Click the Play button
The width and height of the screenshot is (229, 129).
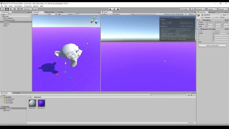click(x=111, y=9)
